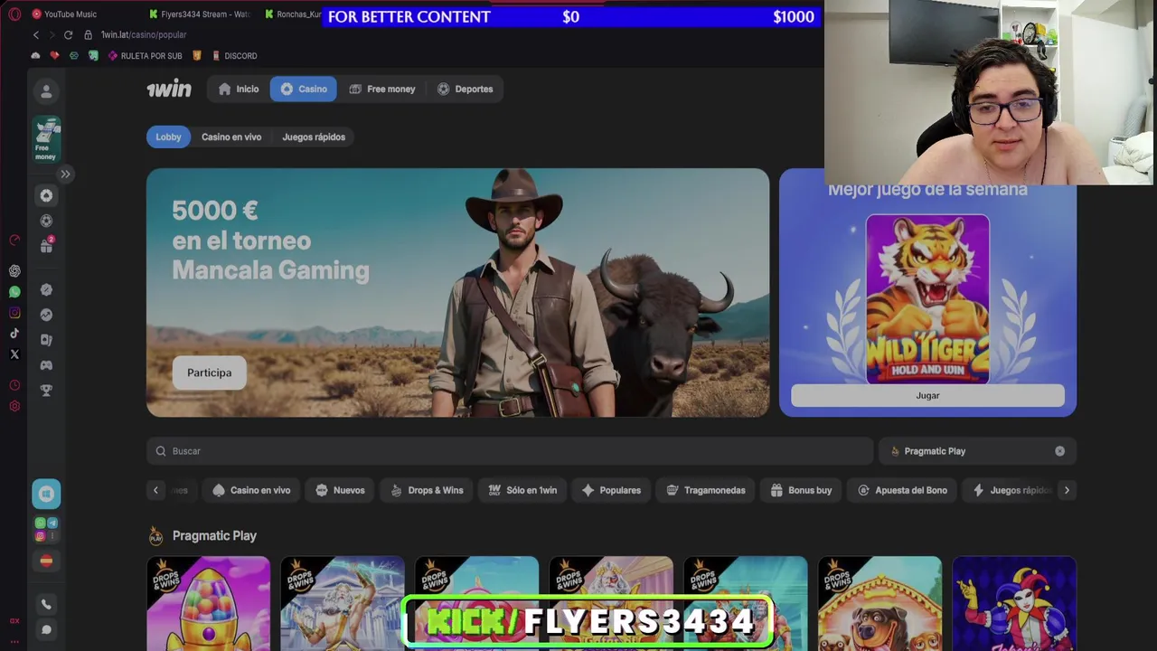Image resolution: width=1157 pixels, height=651 pixels.
Task: Open the Juegos rápidos tab below header
Action: click(x=314, y=137)
